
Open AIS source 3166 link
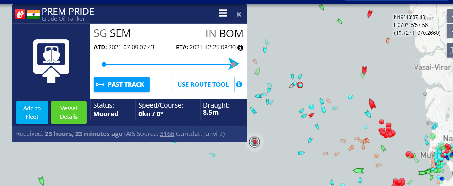pos(167,134)
